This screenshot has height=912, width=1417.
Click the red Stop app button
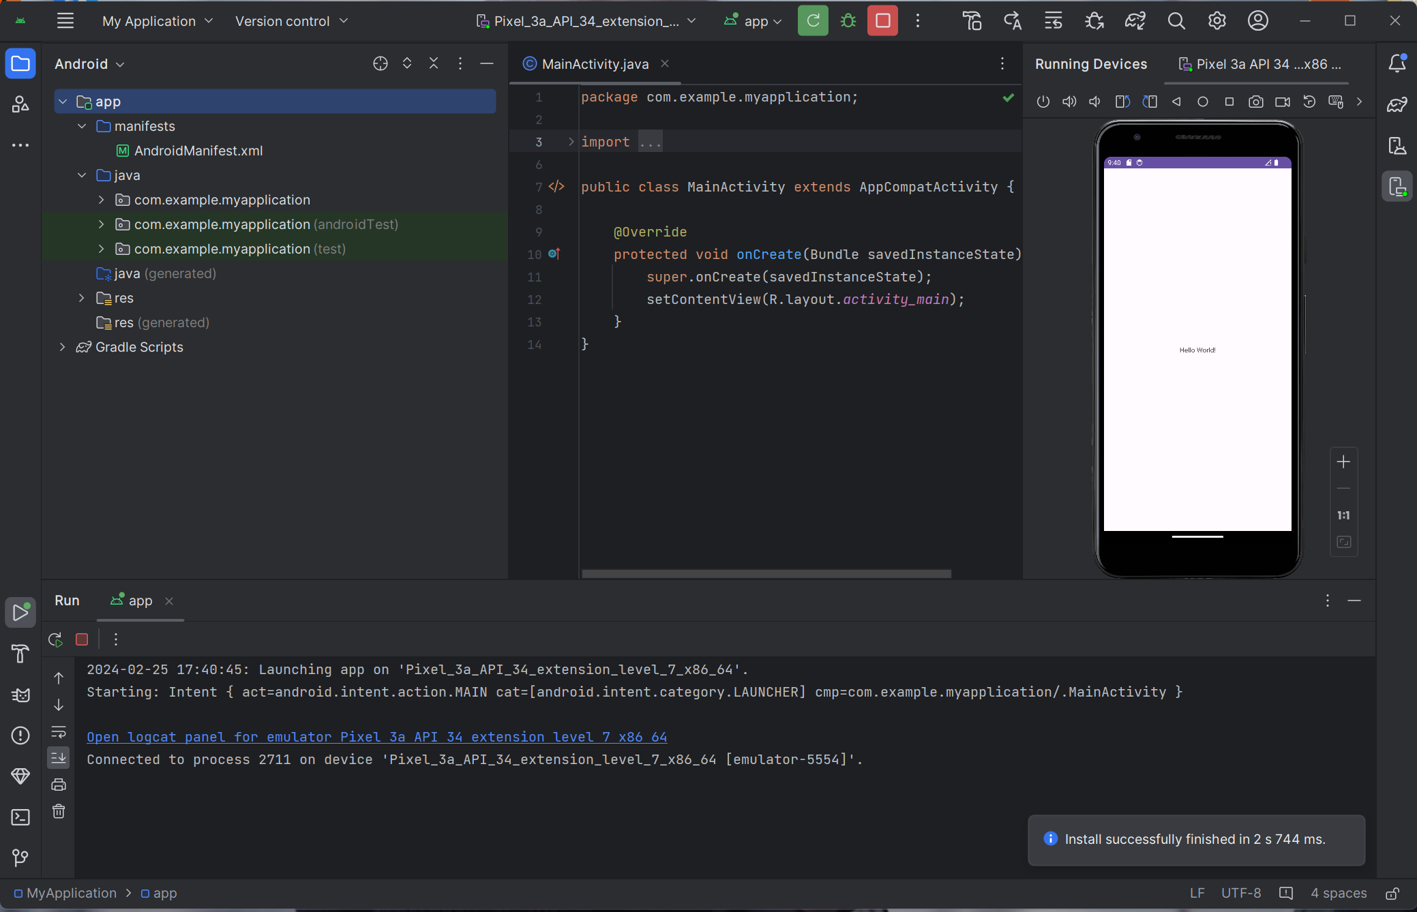click(882, 21)
